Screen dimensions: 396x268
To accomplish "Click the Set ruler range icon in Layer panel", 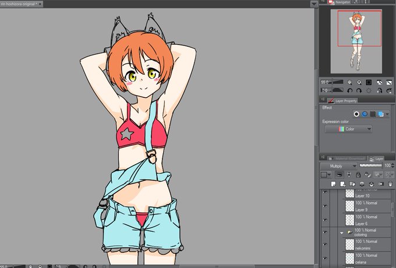I will (390, 175).
